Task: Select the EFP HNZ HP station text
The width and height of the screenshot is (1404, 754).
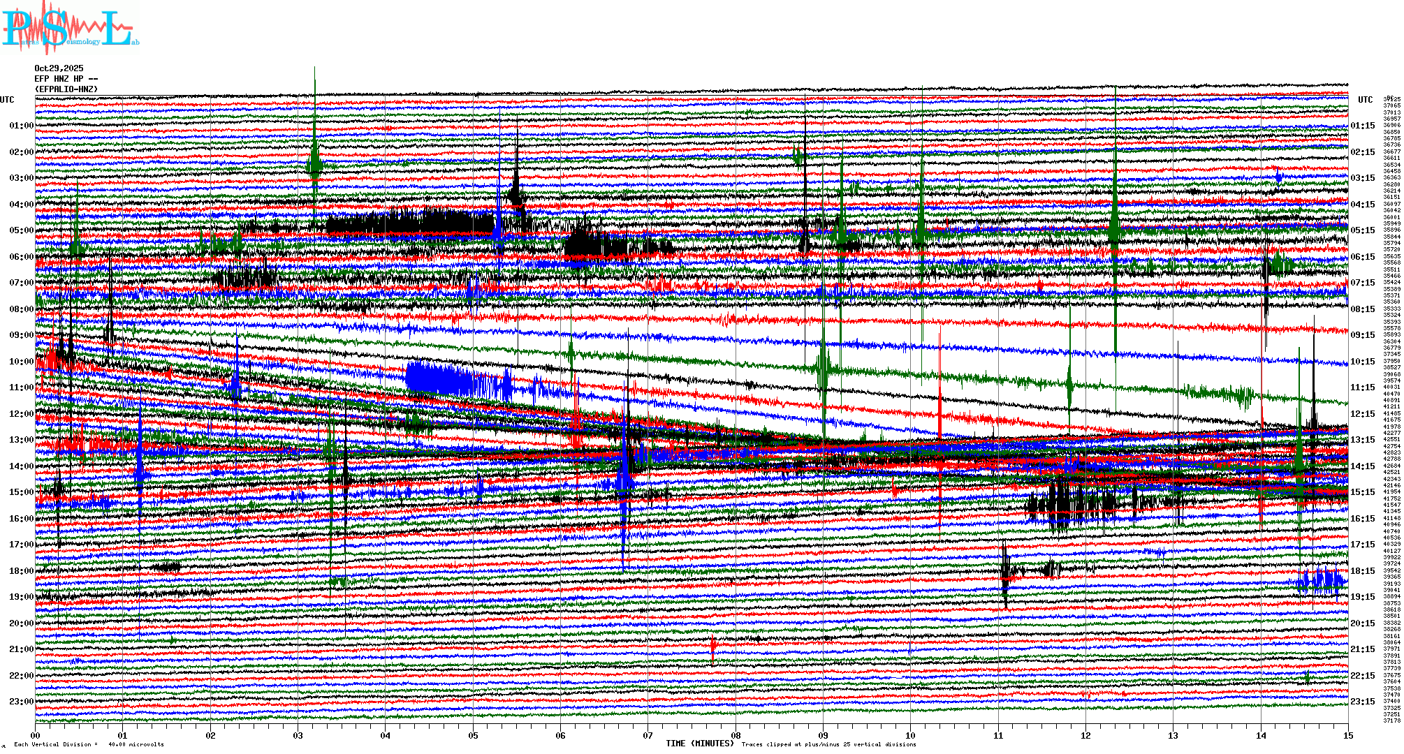Action: 59,79
